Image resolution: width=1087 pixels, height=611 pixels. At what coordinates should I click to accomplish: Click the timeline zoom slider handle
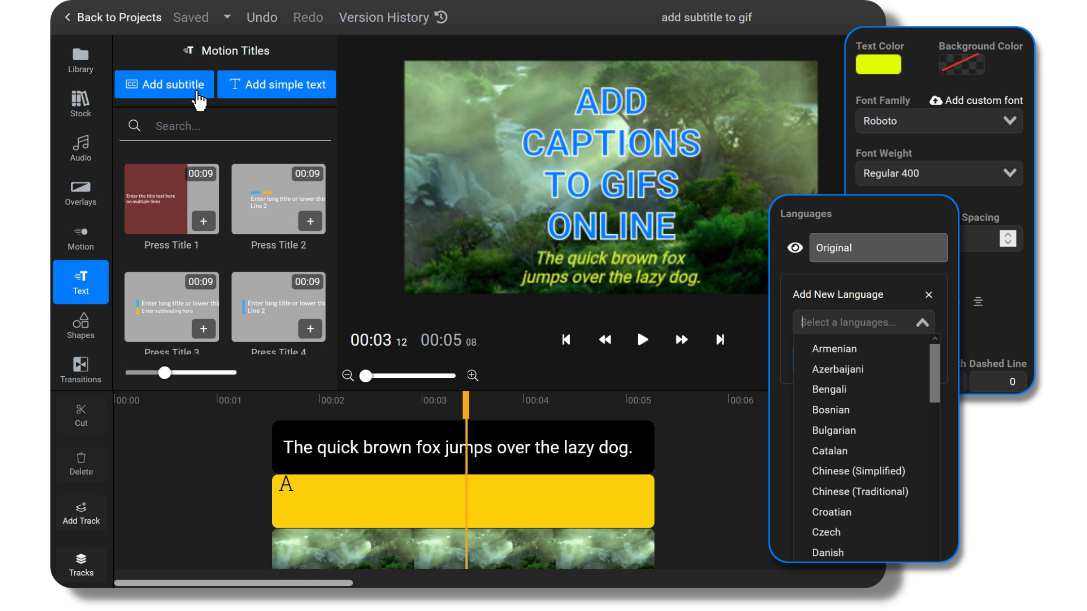click(365, 375)
